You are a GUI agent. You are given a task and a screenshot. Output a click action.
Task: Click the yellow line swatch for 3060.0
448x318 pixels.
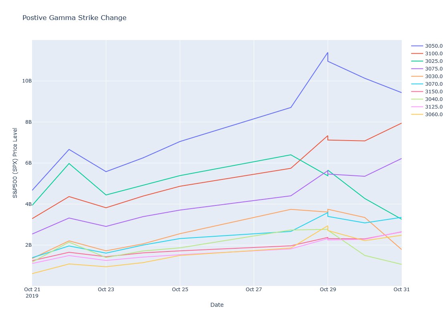pos(417,114)
